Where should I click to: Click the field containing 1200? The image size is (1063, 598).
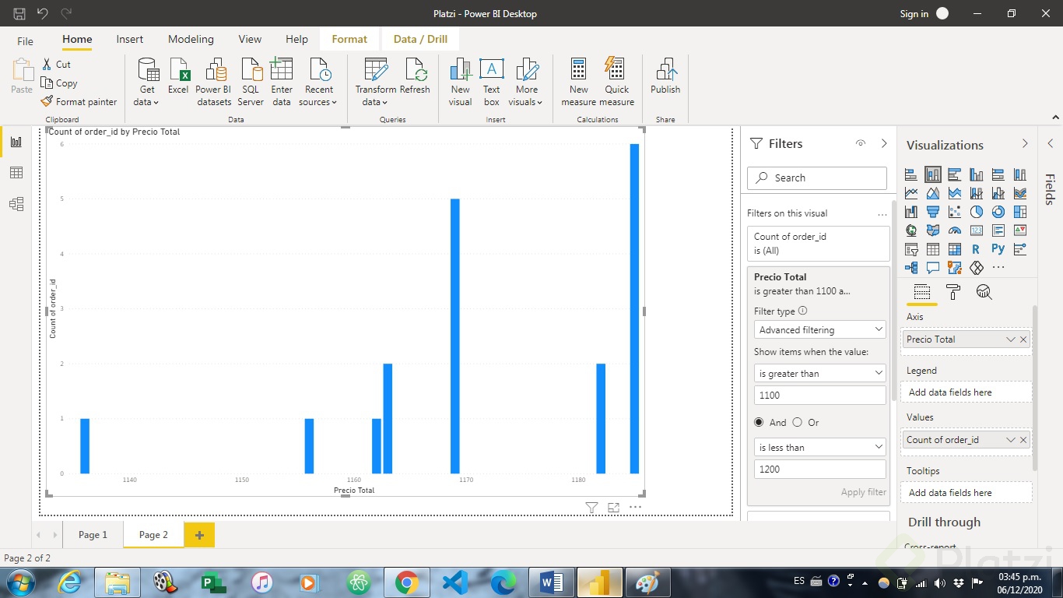click(x=819, y=470)
